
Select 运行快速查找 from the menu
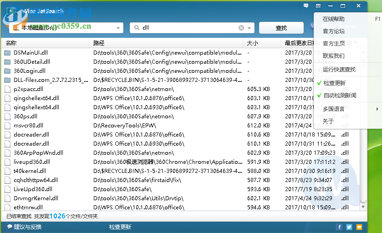click(x=339, y=69)
